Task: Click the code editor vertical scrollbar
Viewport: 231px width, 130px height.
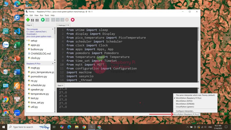Action: click(198, 53)
